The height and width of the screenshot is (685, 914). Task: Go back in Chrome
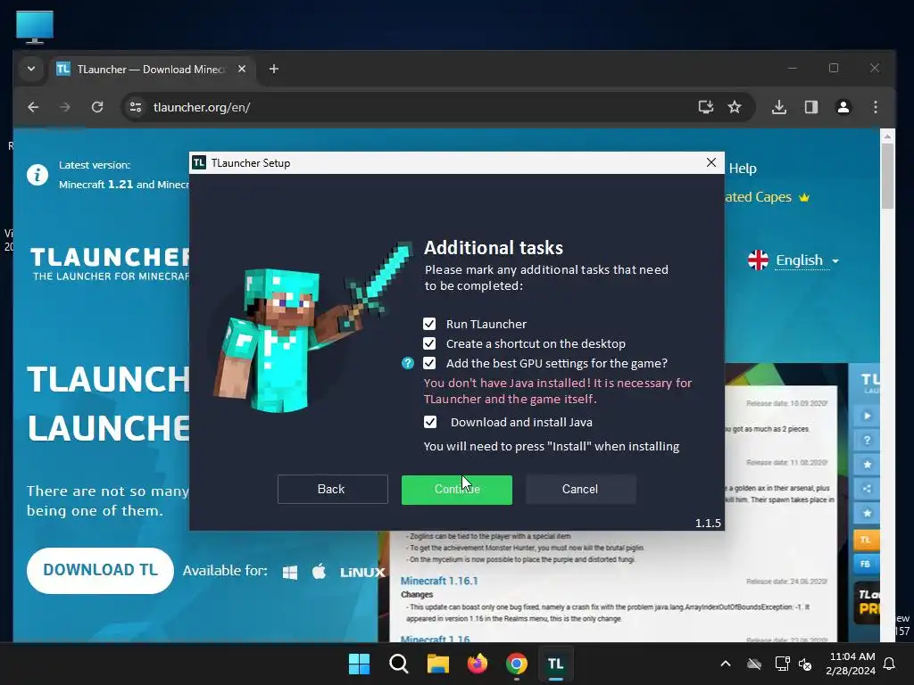[x=33, y=107]
